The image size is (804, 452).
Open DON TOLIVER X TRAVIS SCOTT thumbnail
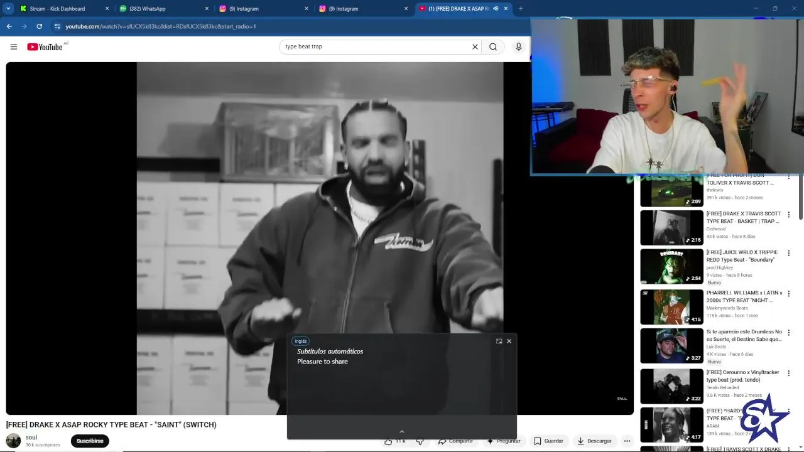671,190
